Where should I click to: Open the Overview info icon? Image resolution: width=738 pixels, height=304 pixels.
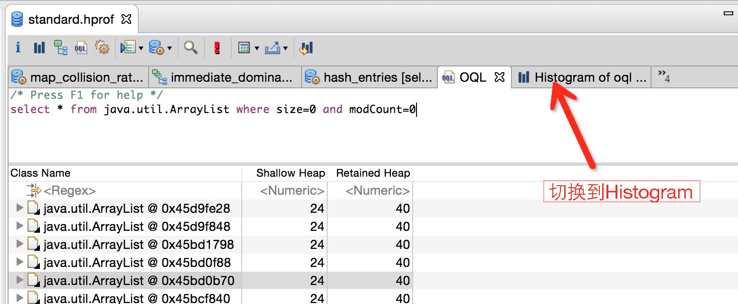tap(18, 47)
